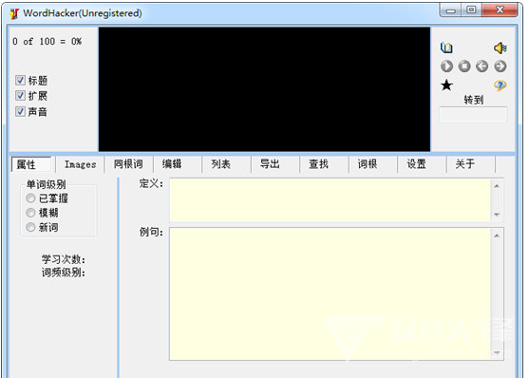Choose the 模糊 word level

click(x=30, y=213)
